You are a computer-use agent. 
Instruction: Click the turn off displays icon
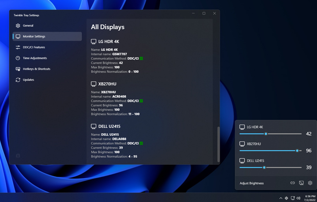click(301, 183)
